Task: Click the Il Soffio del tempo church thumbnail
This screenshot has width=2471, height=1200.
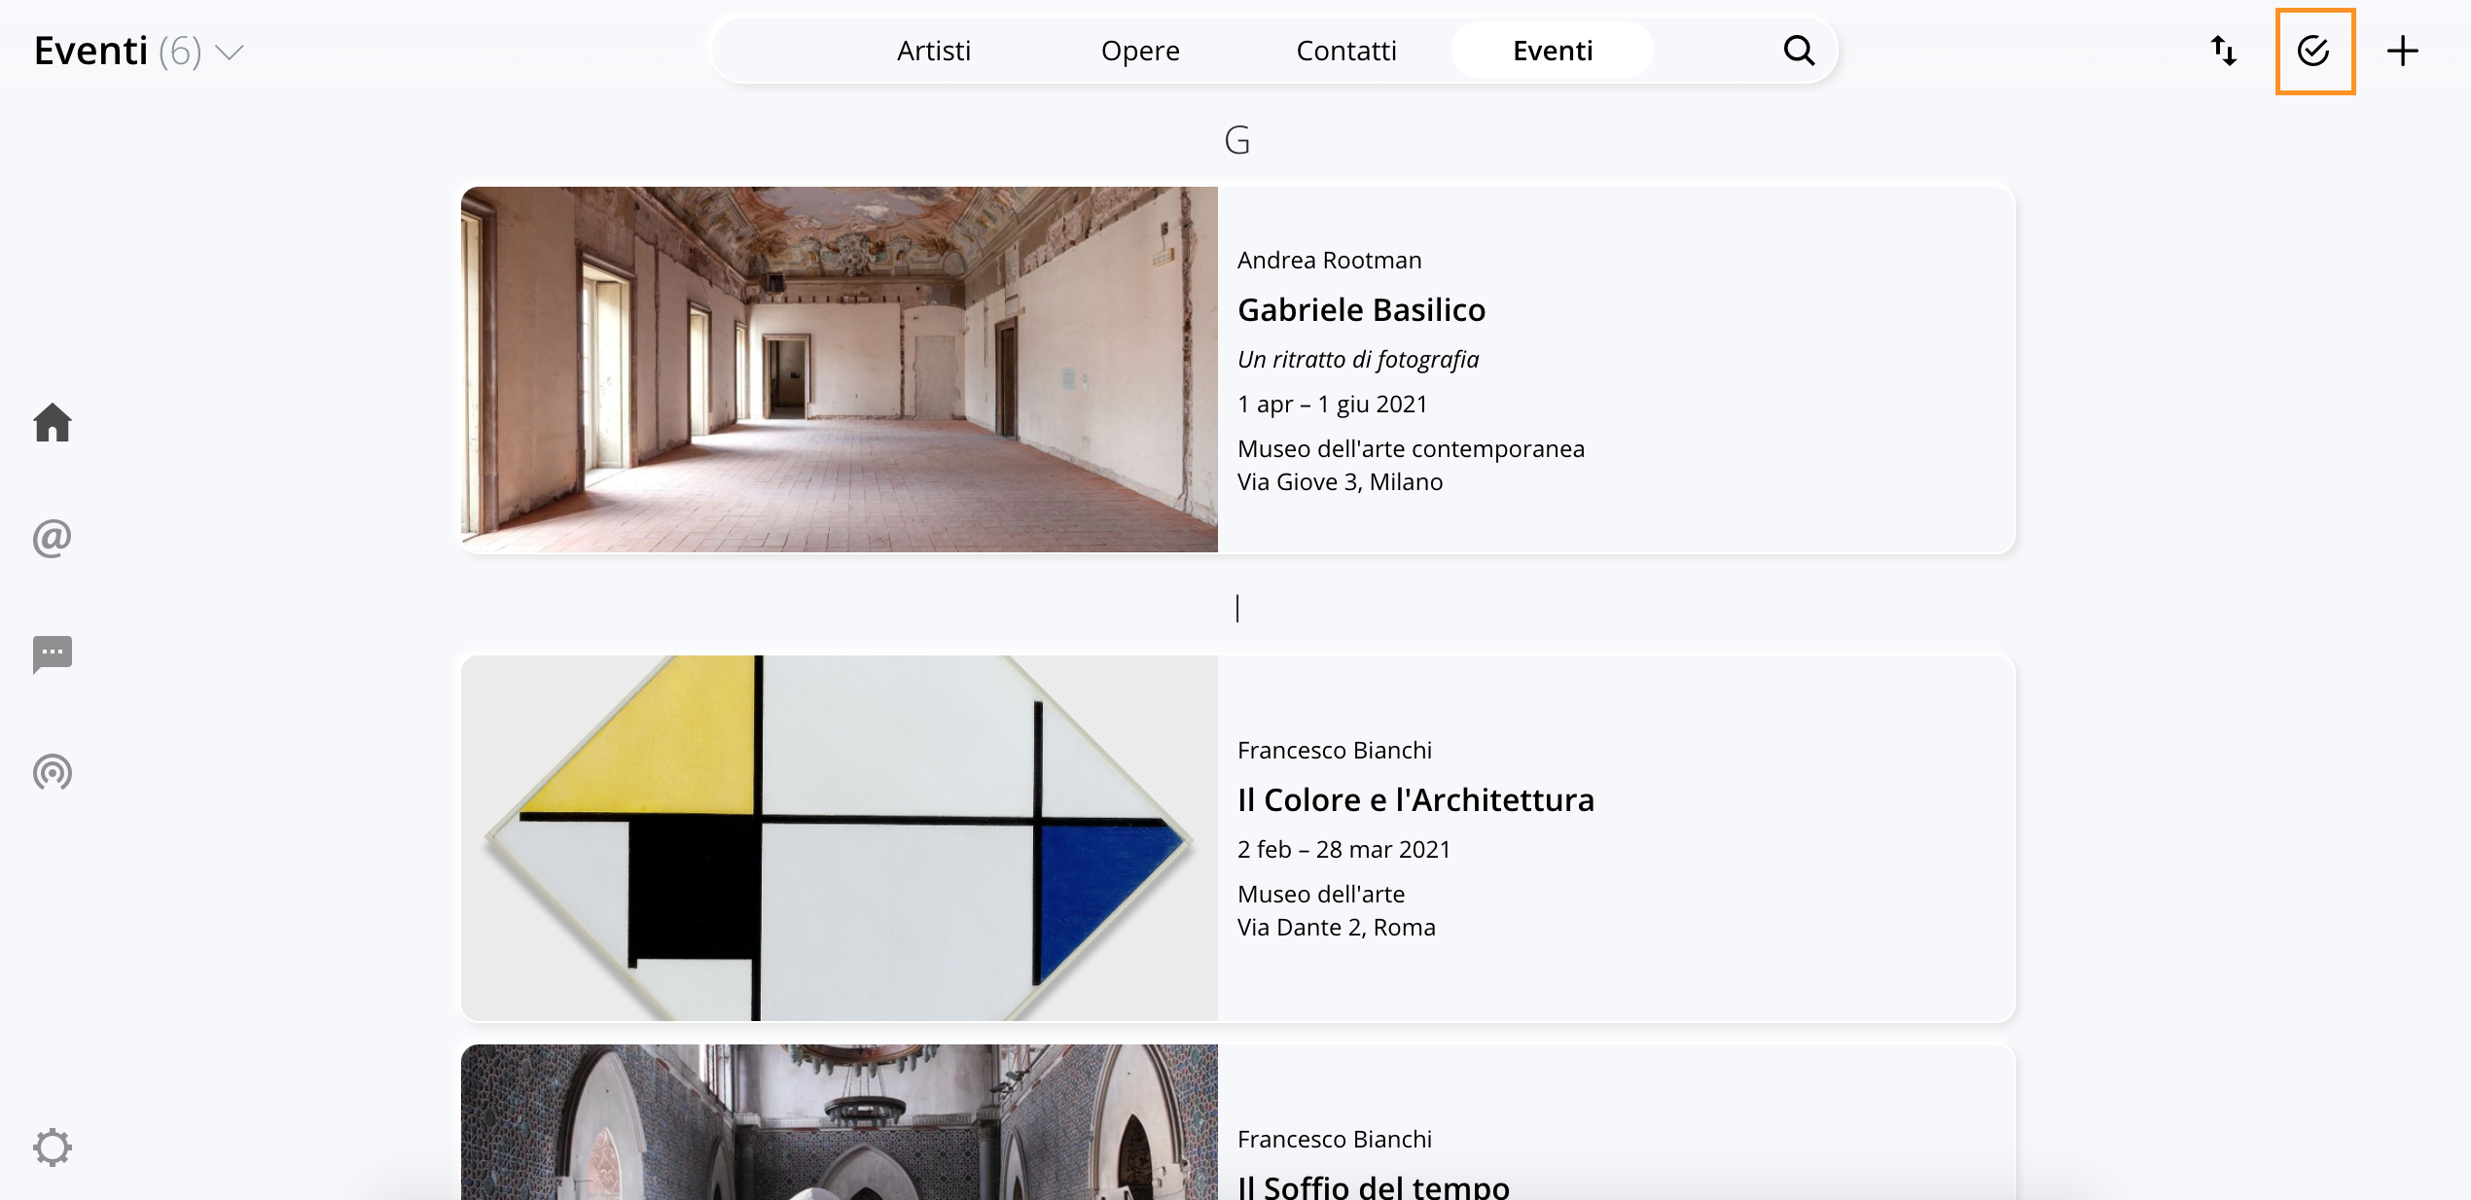Action: pos(840,1122)
